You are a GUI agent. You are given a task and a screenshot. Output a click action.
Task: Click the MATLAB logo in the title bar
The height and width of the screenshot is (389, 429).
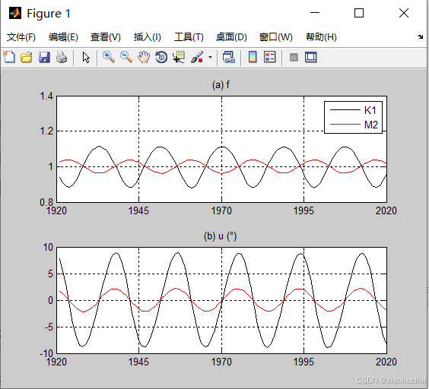coord(15,13)
